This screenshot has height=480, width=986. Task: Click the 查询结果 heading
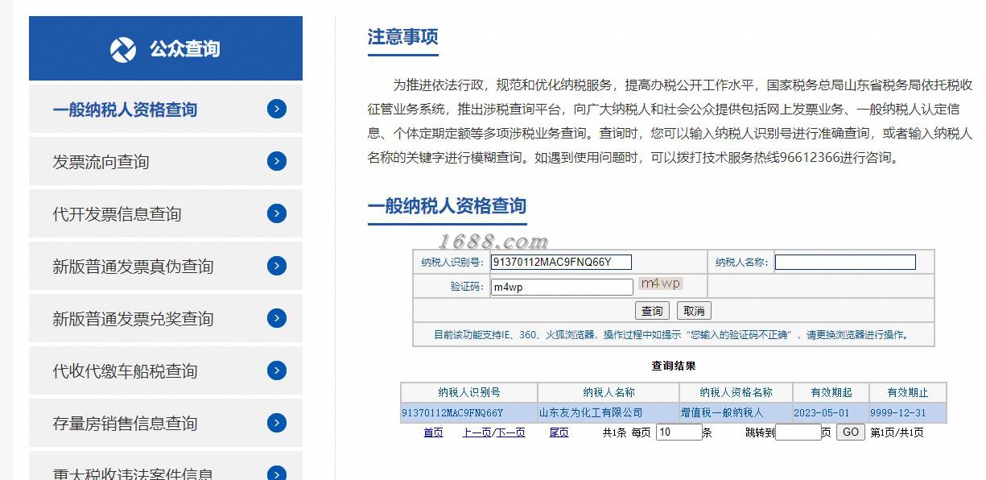coord(674,366)
